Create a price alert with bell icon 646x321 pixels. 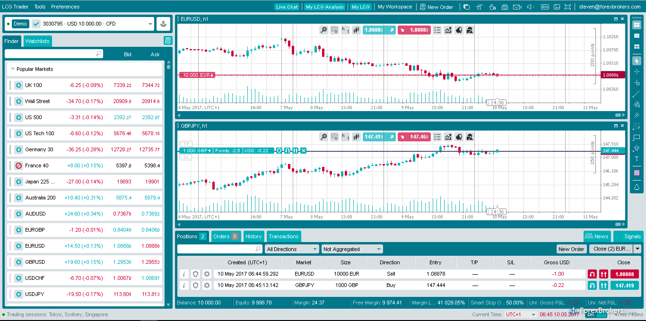tap(637, 187)
